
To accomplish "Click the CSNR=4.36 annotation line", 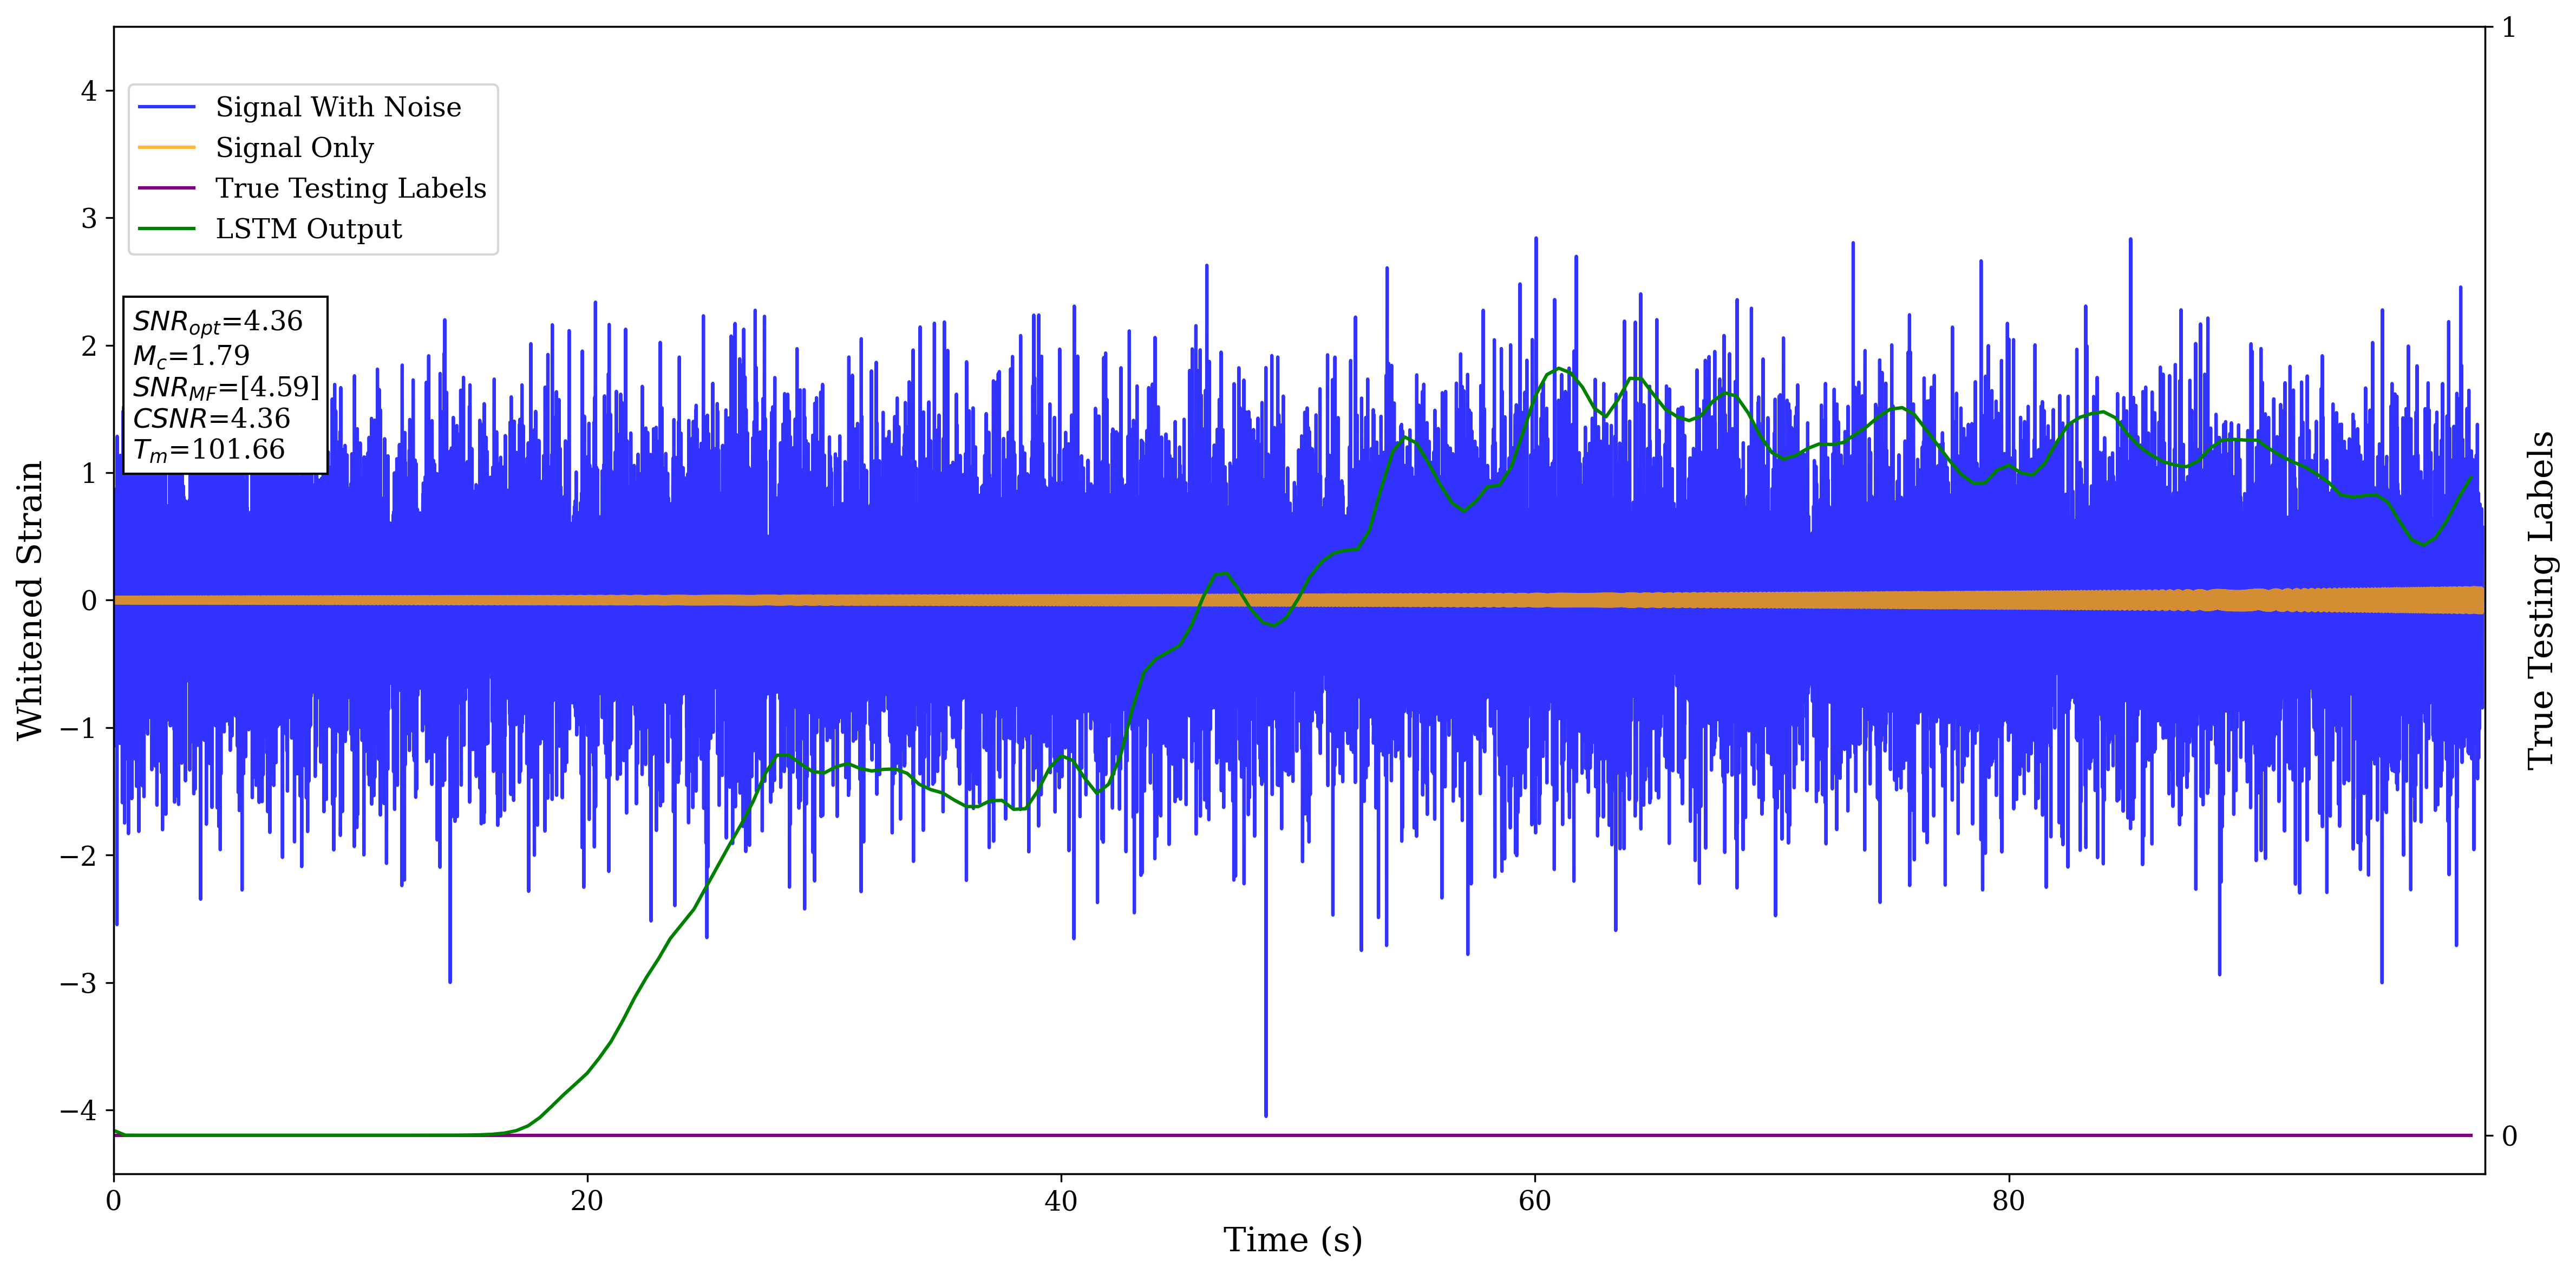I will tap(211, 419).
